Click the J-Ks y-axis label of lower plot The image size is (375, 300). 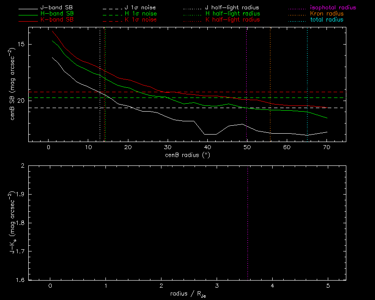[x=14, y=223]
